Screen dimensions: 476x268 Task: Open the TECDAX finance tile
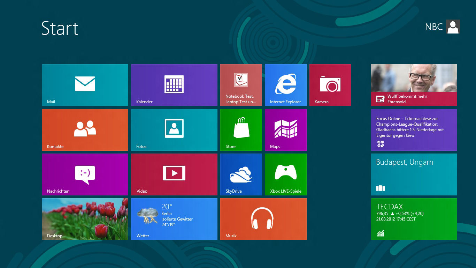(414, 219)
